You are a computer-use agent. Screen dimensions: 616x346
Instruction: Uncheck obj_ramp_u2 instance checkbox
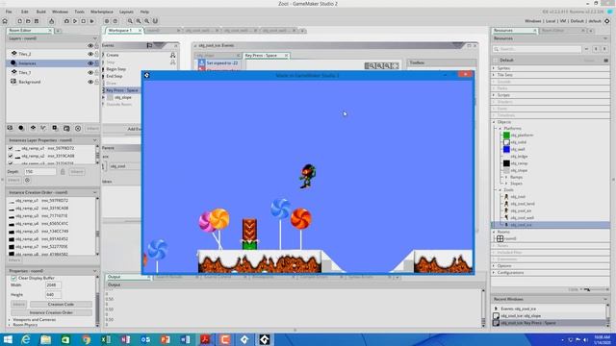[x=11, y=156]
